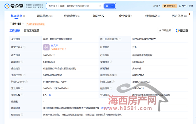Image resolution: width=196 pixels, height=124 pixels.
Task: Open the 参保人数 trend chart icon
Action: pos(50,95)
